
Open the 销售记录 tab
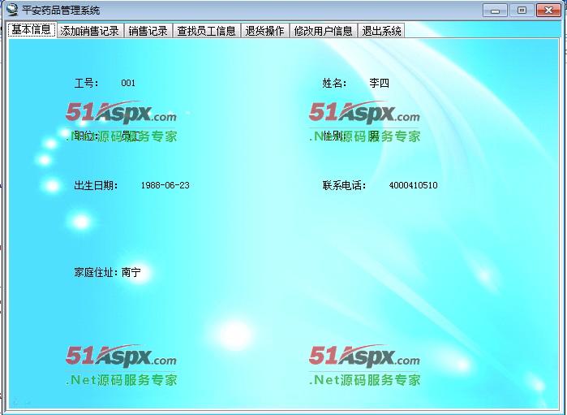(x=148, y=31)
